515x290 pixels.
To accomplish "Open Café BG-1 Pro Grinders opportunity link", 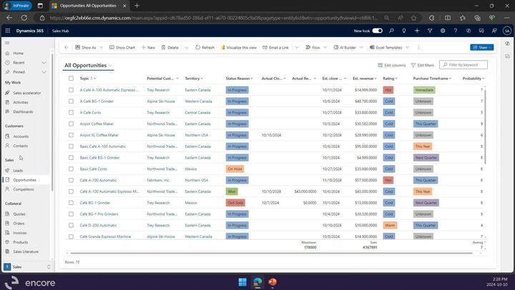I will [99, 214].
